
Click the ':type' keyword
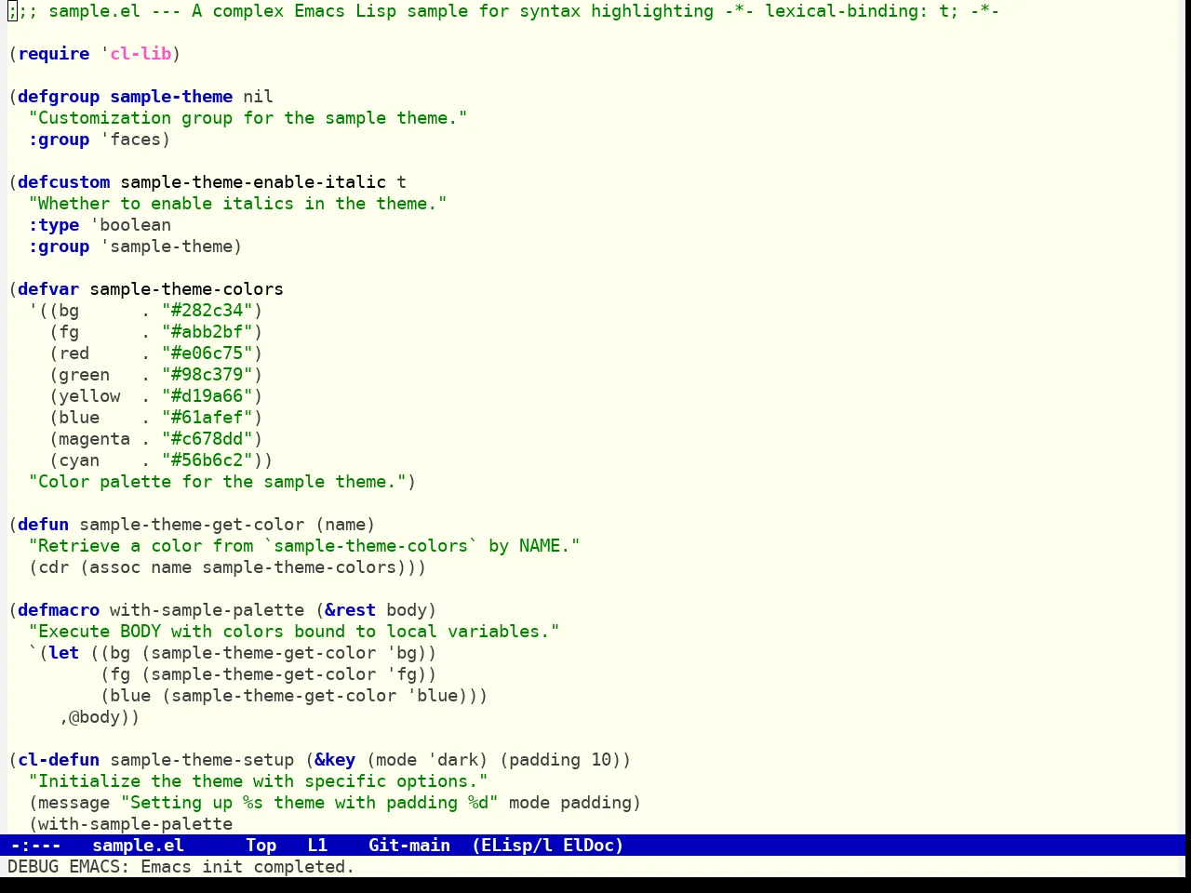point(54,225)
